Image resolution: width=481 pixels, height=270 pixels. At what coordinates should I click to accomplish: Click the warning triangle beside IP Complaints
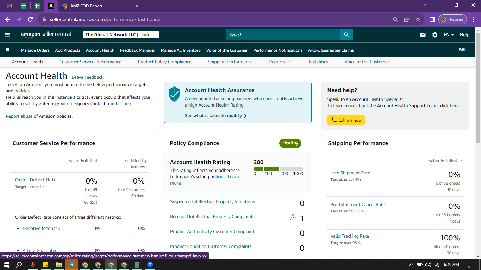pos(293,218)
